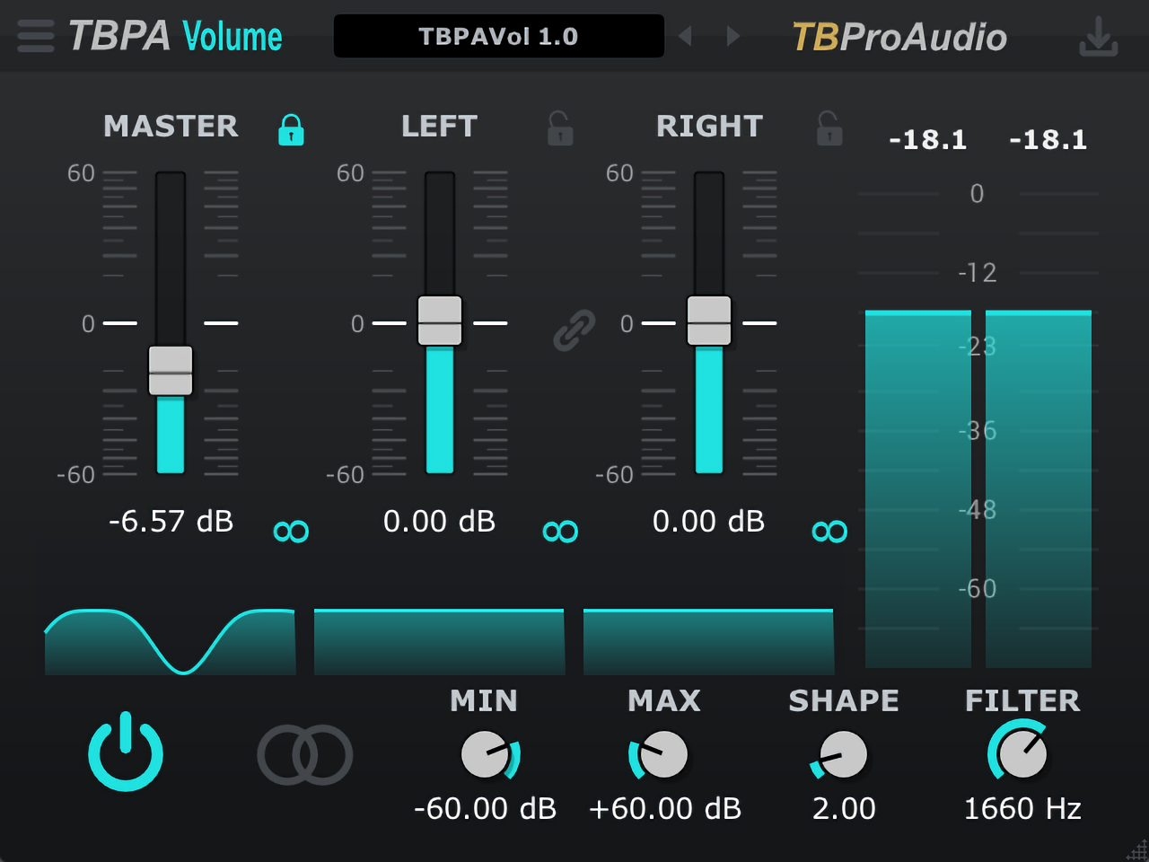Open the TBPAVol 1.0 preset selector
This screenshot has height=862, width=1149.
coord(498,36)
